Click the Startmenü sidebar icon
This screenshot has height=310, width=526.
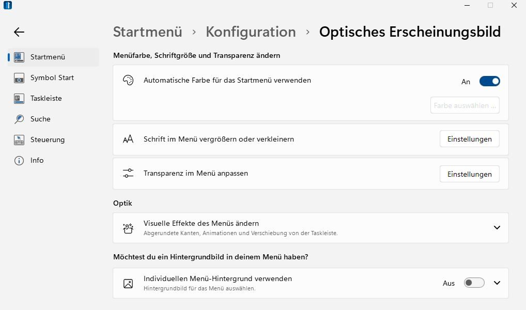pyautogui.click(x=19, y=57)
